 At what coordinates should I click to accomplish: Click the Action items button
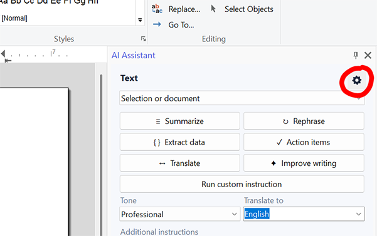tap(304, 142)
